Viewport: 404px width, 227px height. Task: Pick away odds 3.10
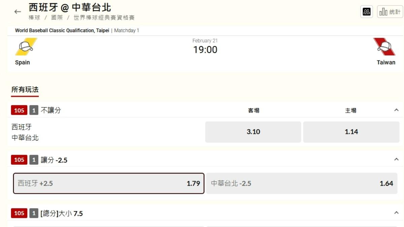pyautogui.click(x=253, y=132)
